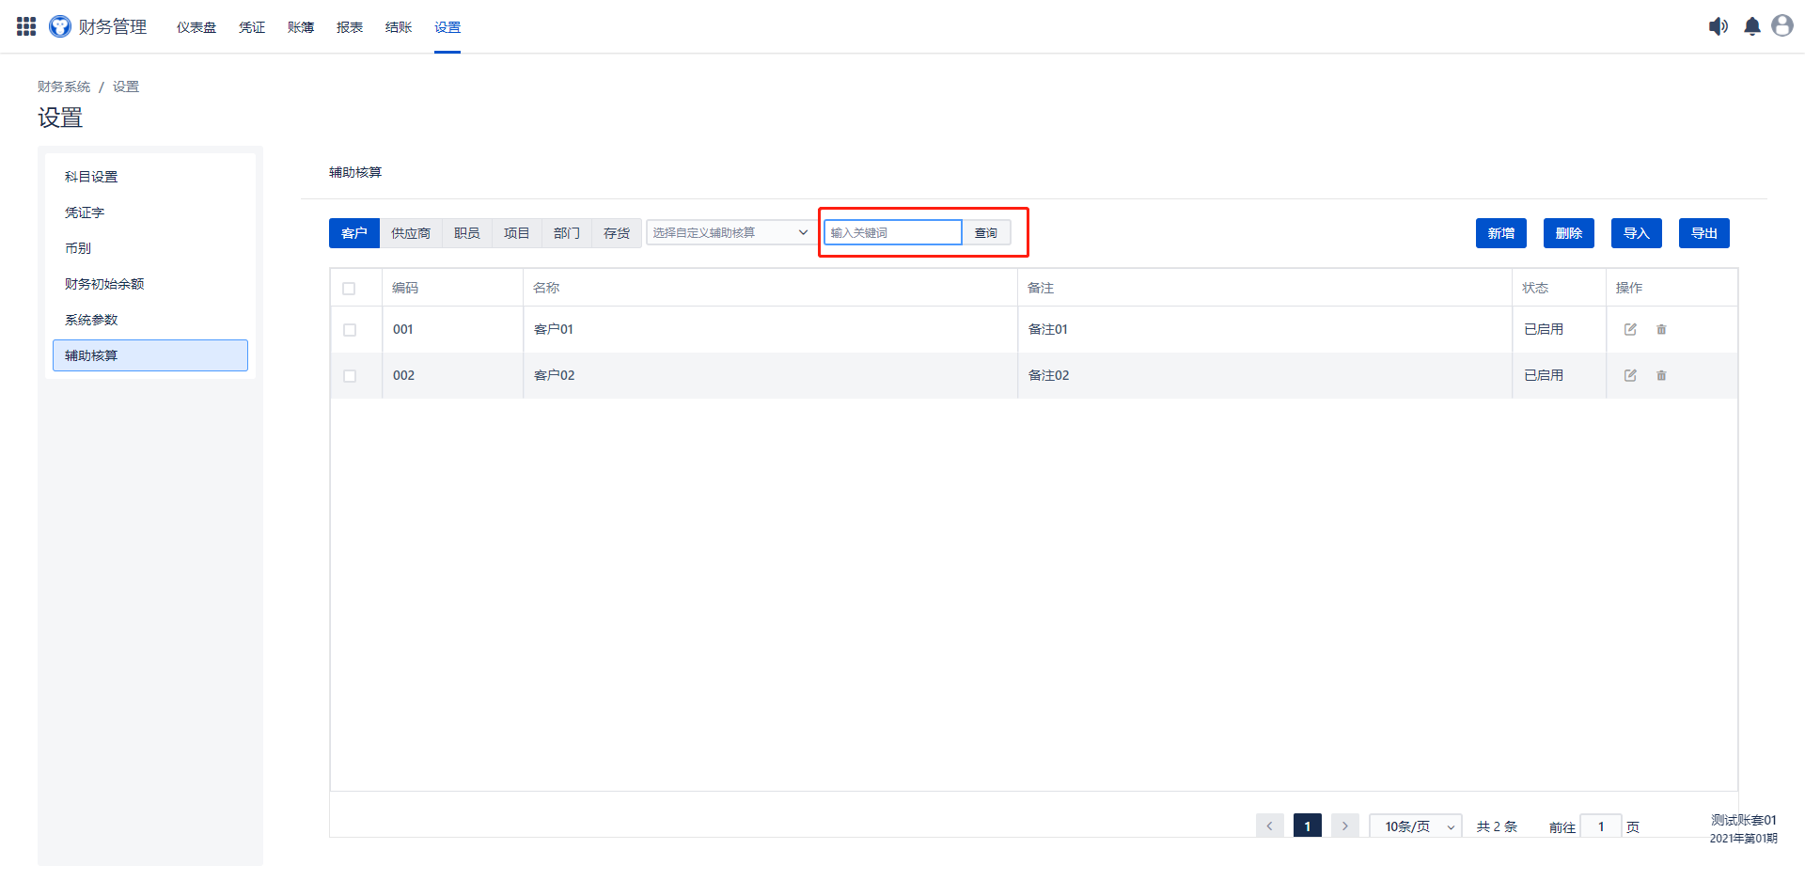Open the 报表 menu
The image size is (1805, 881).
[x=350, y=27]
